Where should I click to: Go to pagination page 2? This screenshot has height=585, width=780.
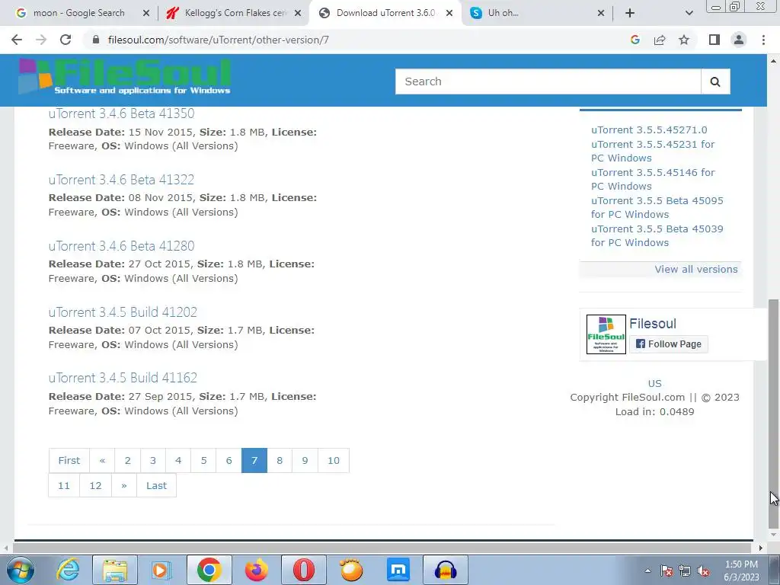128,461
